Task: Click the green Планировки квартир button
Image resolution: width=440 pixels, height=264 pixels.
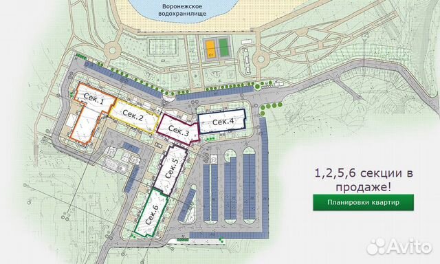Action: (363, 202)
